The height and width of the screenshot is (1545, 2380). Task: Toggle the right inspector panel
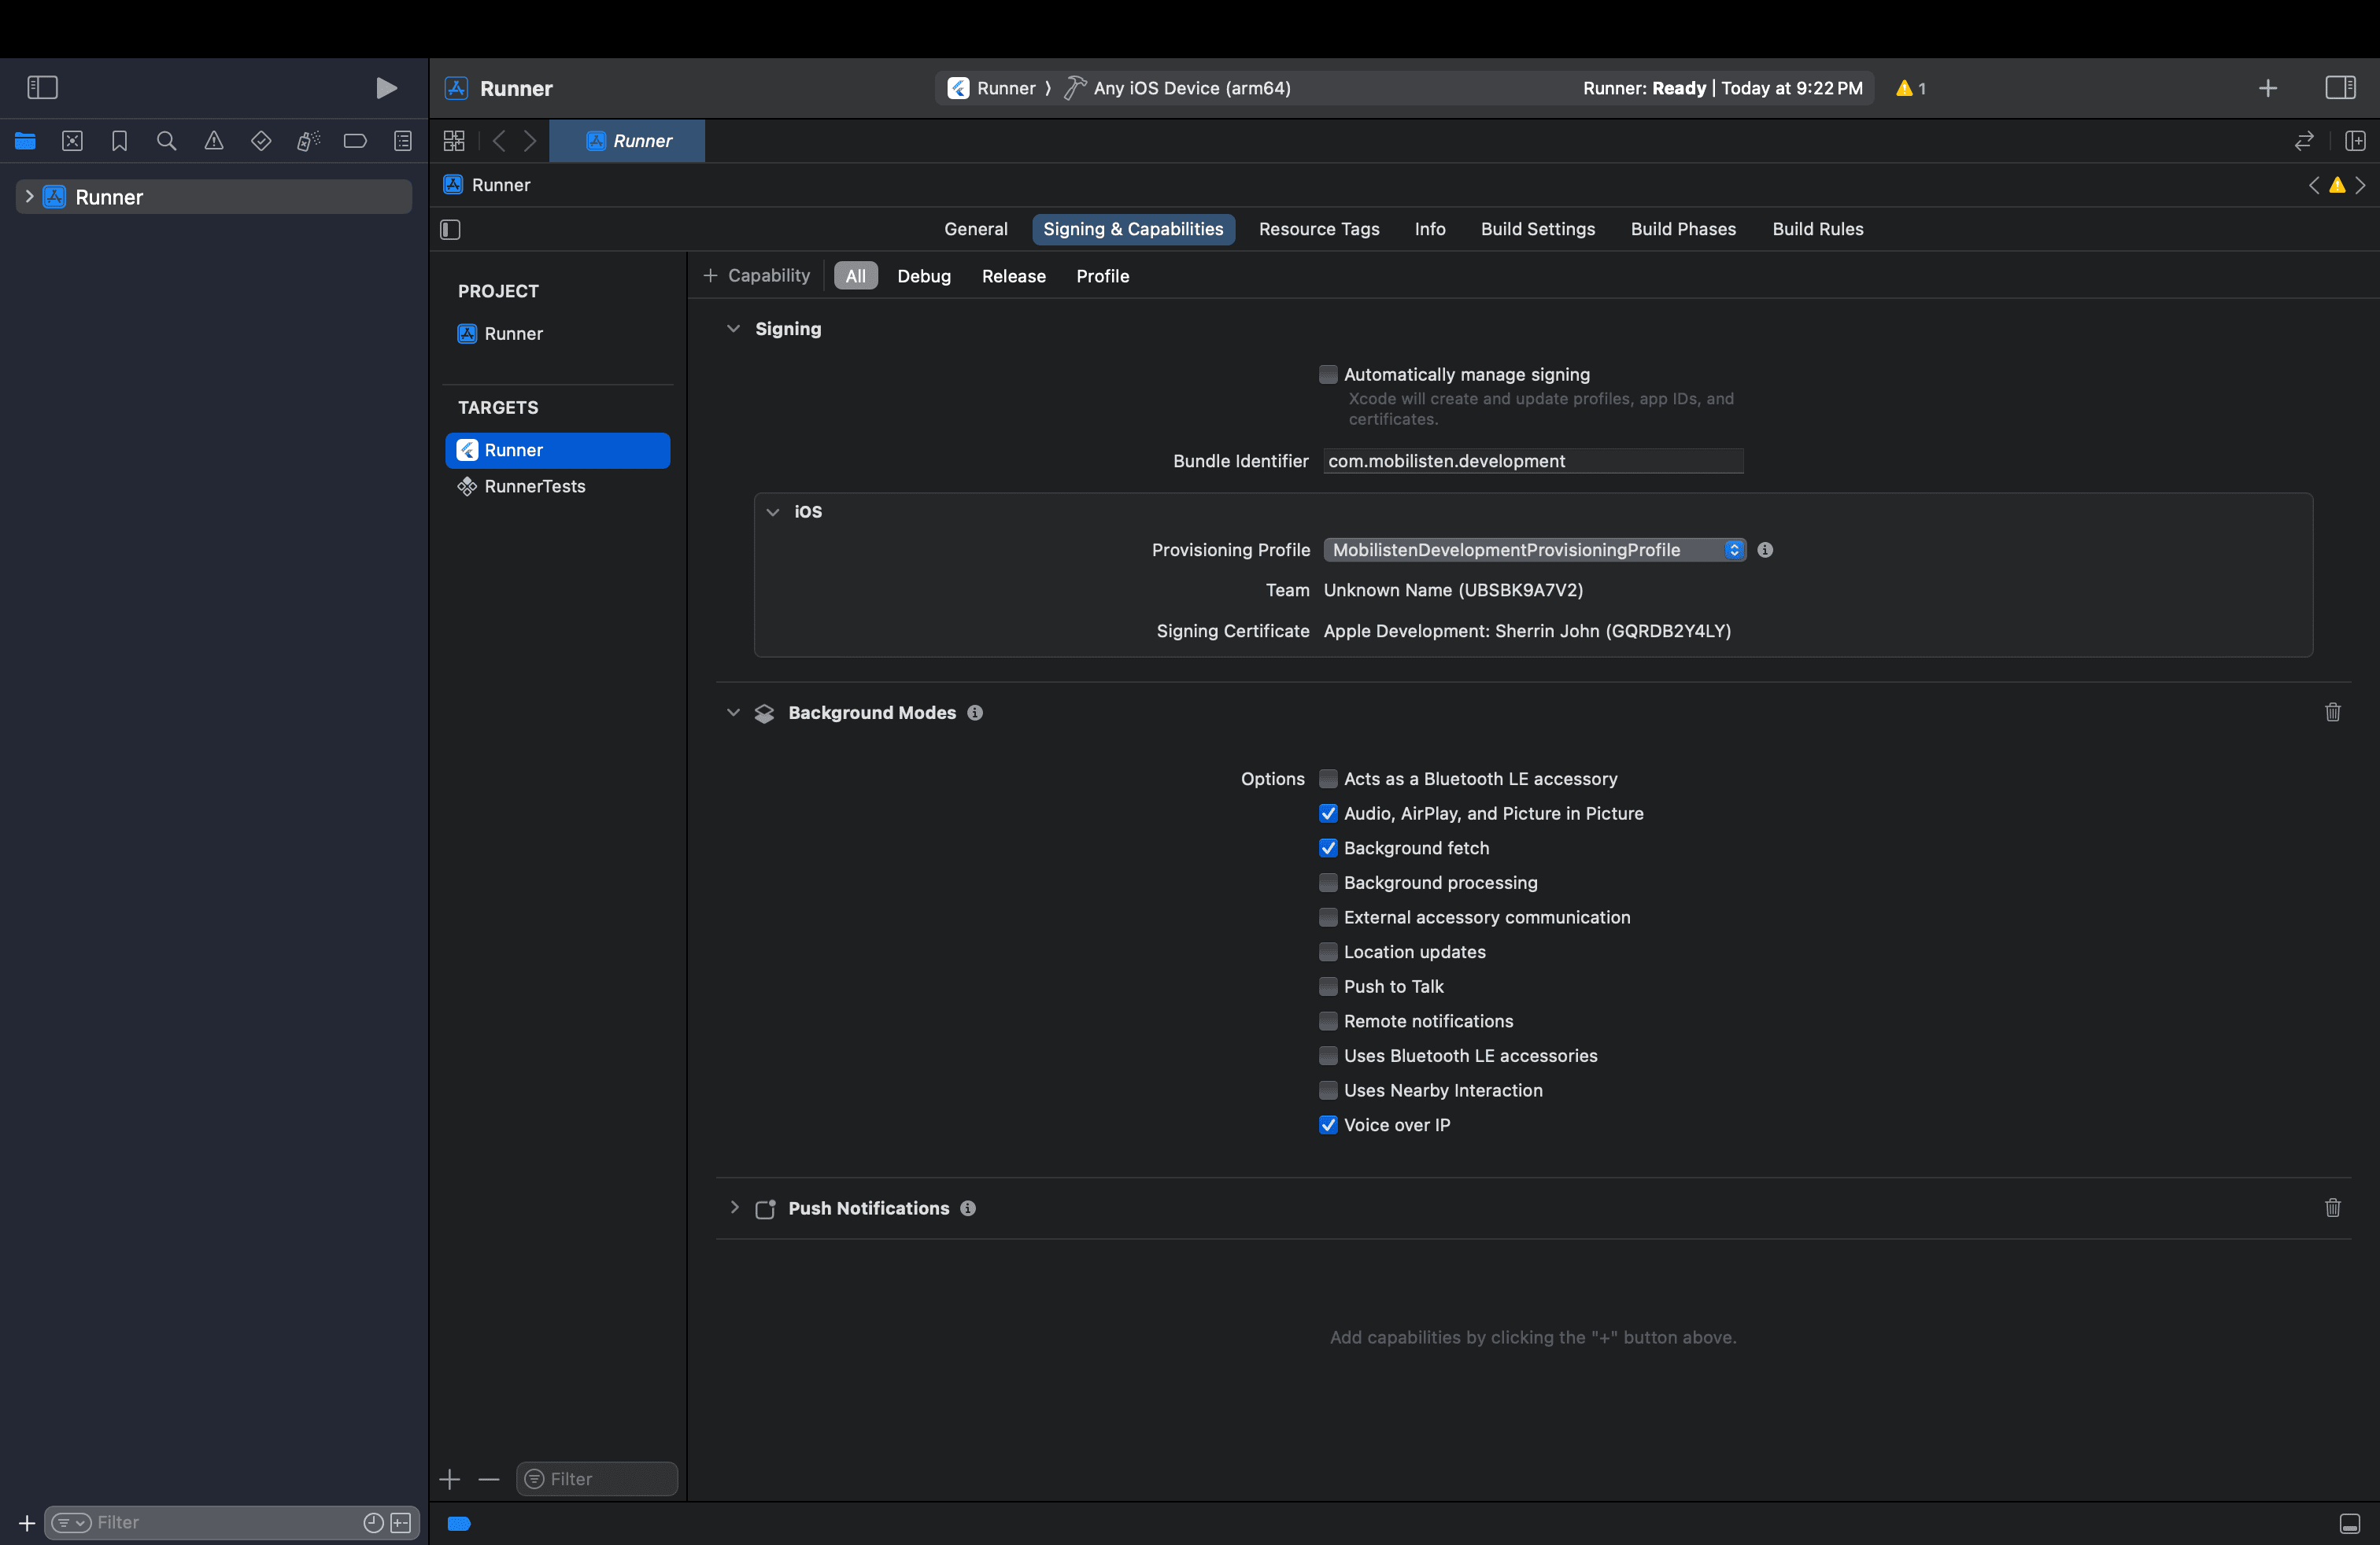tap(2340, 88)
